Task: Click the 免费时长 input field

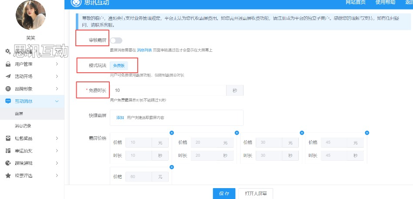Action: tap(168, 90)
